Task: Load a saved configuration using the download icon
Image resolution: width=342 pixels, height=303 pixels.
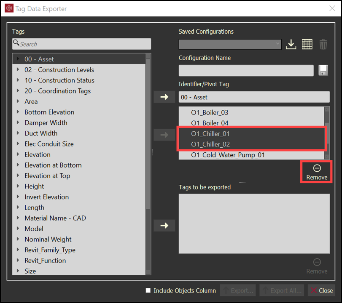Action: [x=291, y=44]
